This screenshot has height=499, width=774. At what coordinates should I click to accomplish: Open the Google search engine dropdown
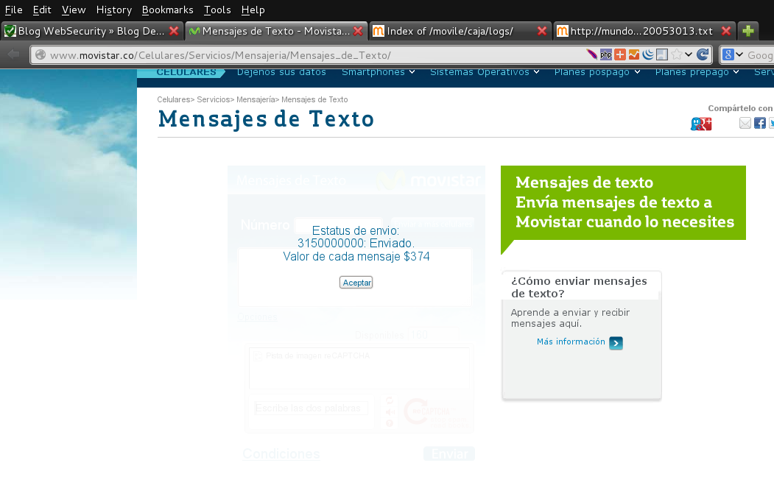[x=733, y=54]
